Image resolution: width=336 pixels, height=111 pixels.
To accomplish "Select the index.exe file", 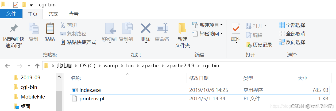I will 199,90.
